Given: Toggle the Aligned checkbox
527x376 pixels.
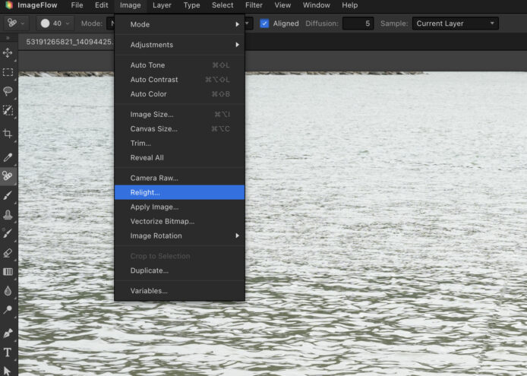Looking at the screenshot, I should point(264,24).
